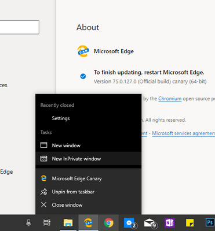Viewport: 215px width, 231px height.
Task: Click the Recently closed header
Action: pos(57,105)
